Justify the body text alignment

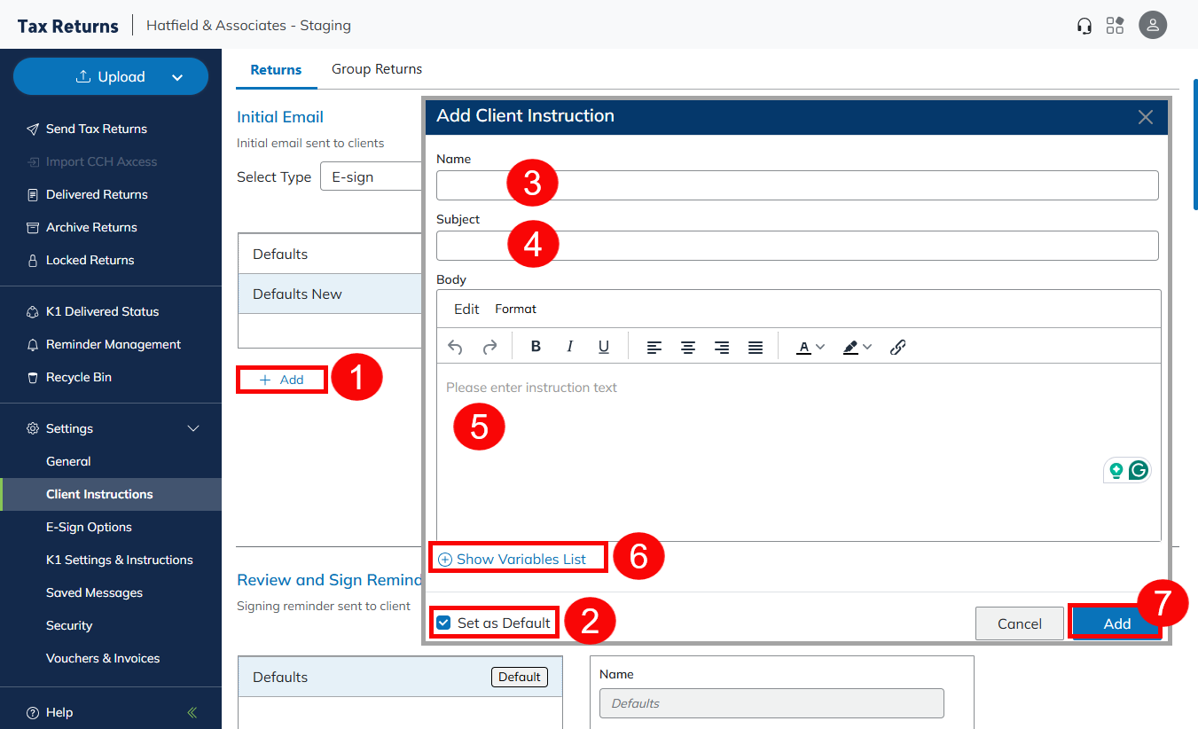tap(756, 347)
